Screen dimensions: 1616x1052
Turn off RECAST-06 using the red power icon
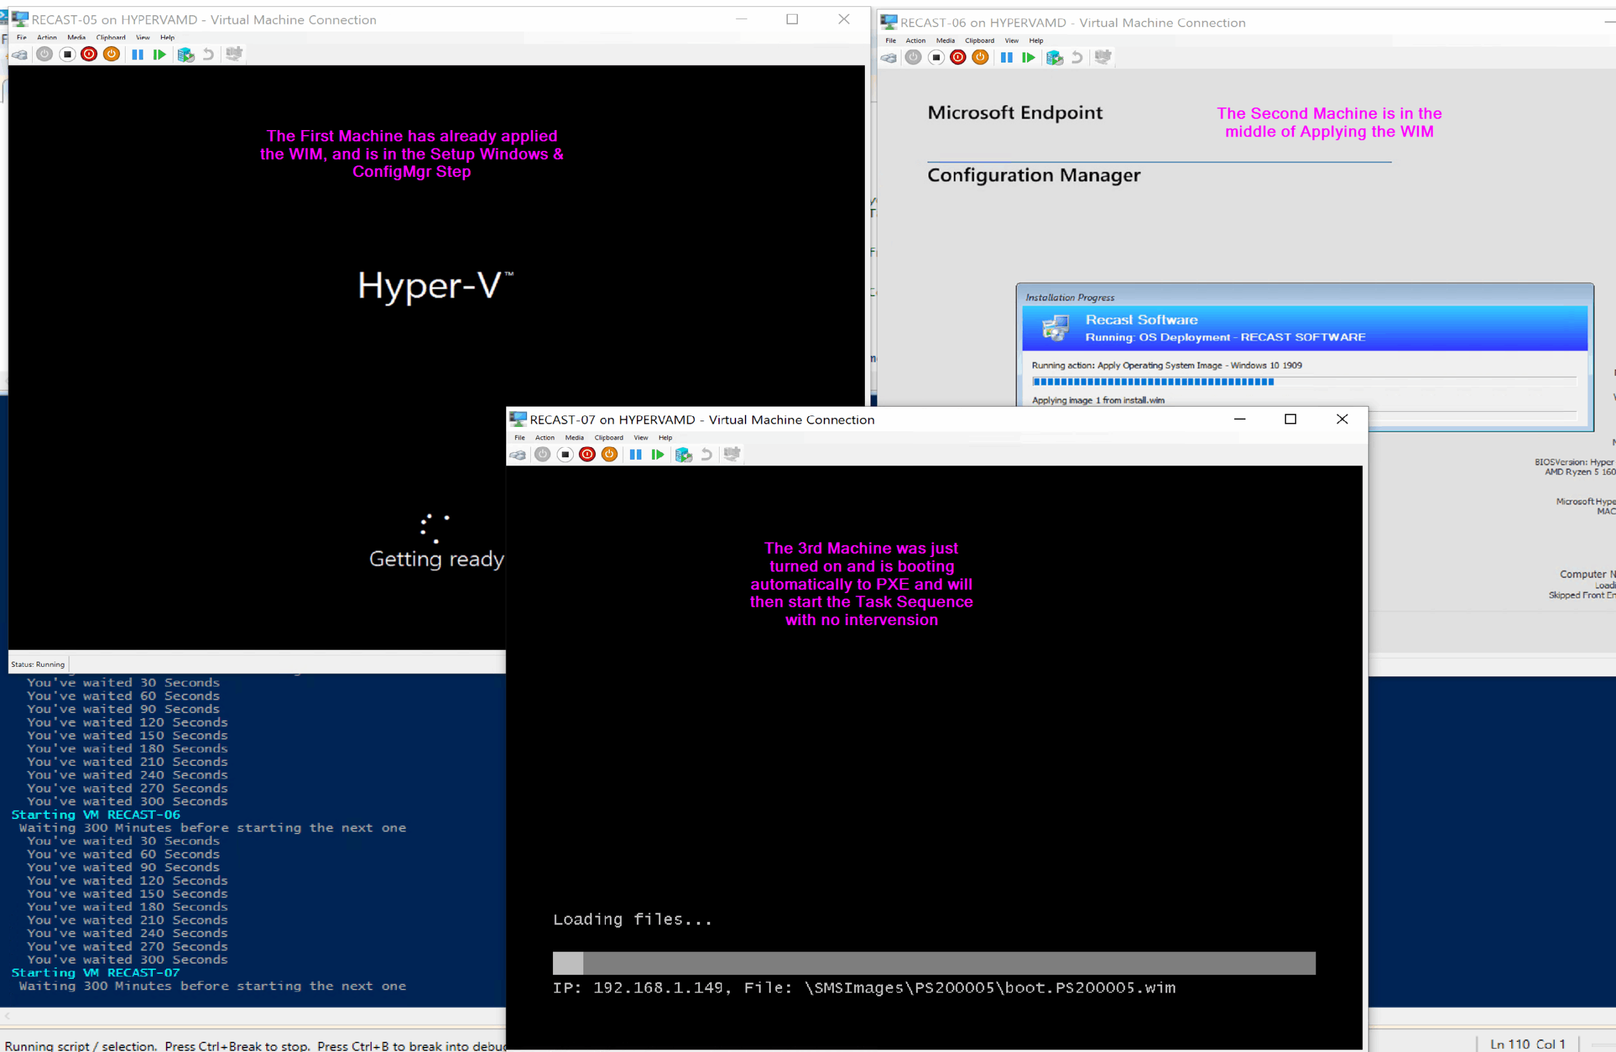tap(958, 57)
